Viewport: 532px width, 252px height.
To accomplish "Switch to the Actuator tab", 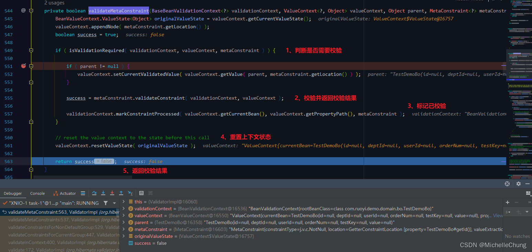I will (x=65, y=193).
